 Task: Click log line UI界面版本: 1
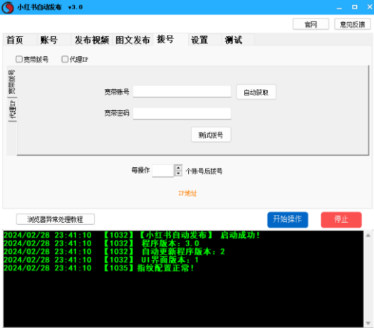[x=101, y=260]
